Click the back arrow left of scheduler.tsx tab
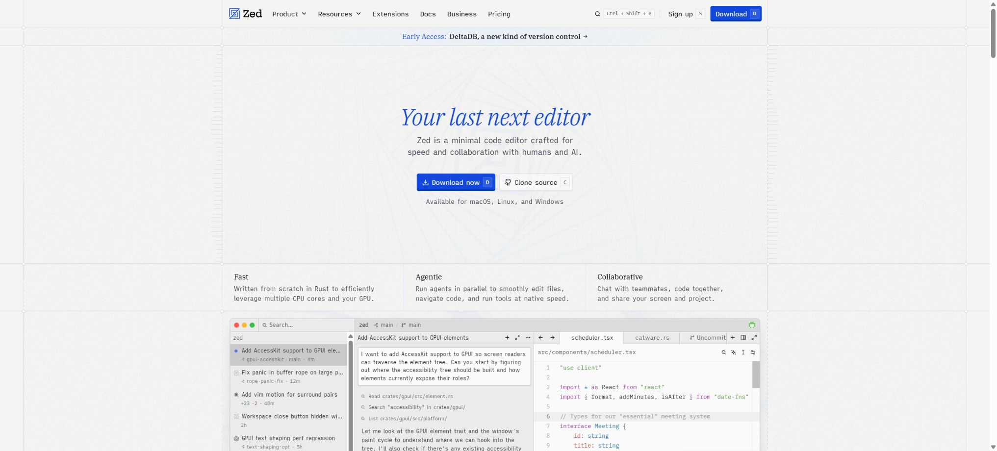The height and width of the screenshot is (451, 997). point(541,338)
